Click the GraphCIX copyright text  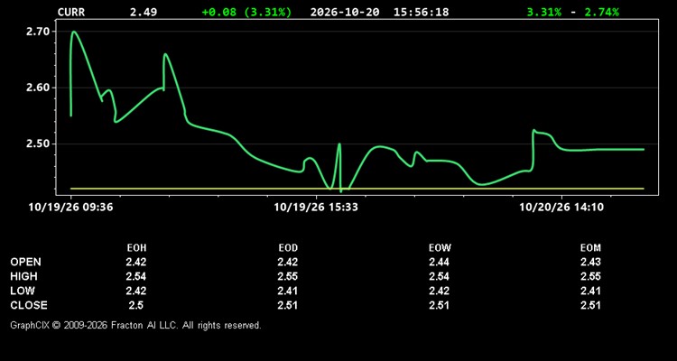(135, 325)
